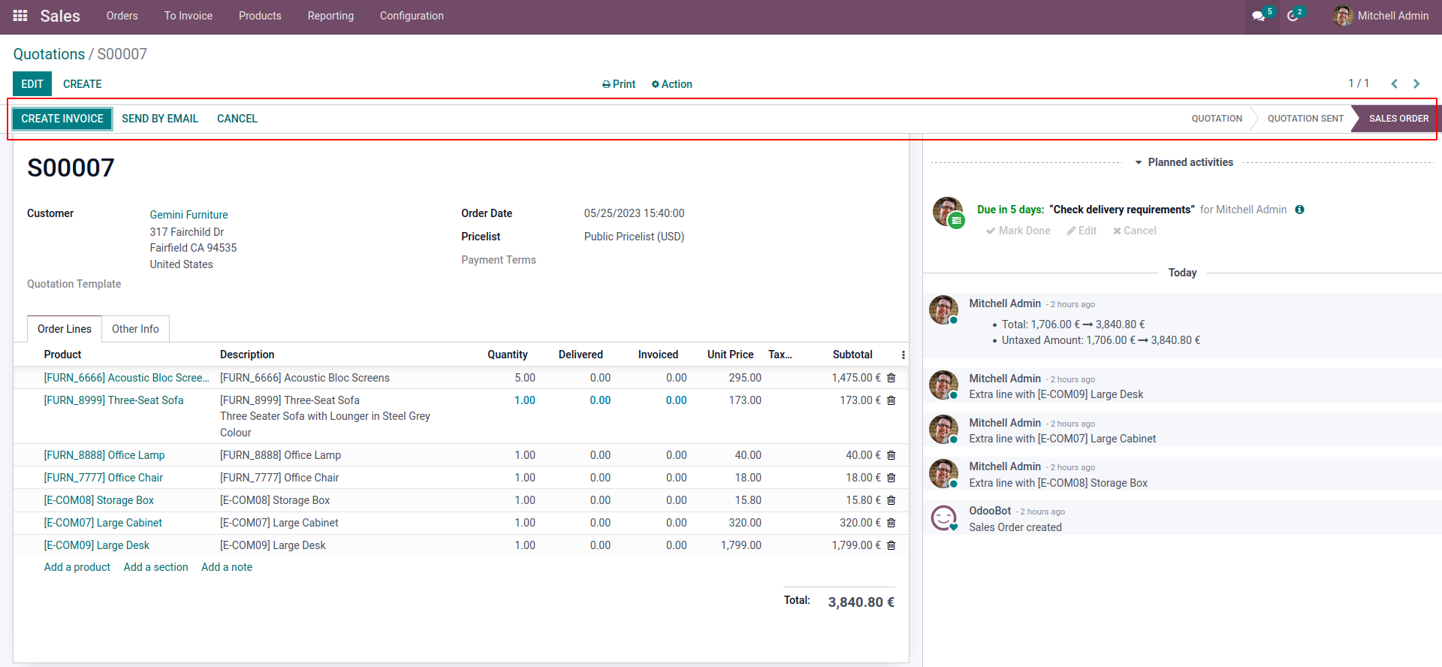
Task: Click Add a product link
Action: [77, 567]
